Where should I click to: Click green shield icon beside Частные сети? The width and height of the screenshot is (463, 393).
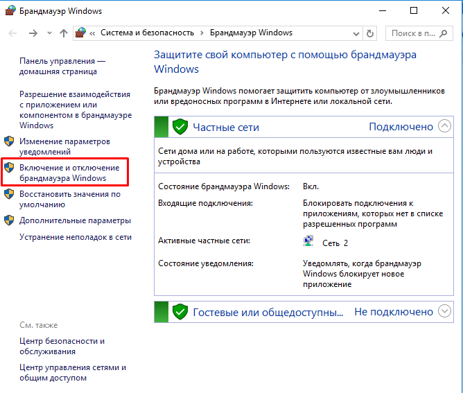(180, 127)
